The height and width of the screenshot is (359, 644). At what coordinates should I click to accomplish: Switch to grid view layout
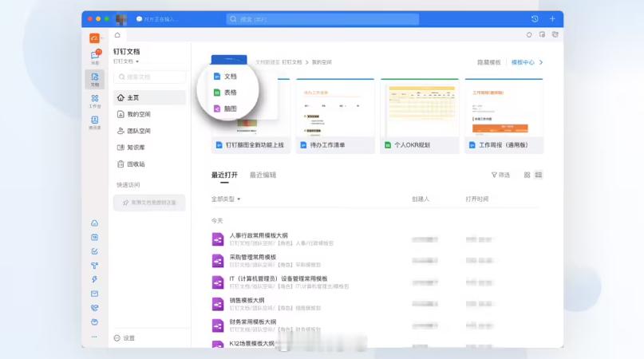[x=527, y=175]
